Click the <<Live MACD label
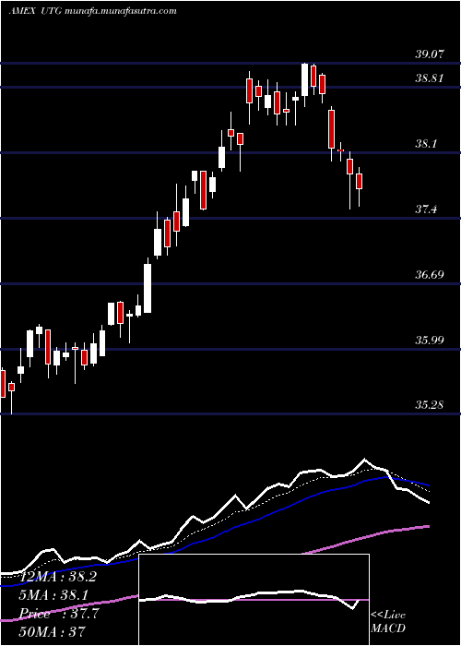461x646 pixels. pyautogui.click(x=388, y=622)
